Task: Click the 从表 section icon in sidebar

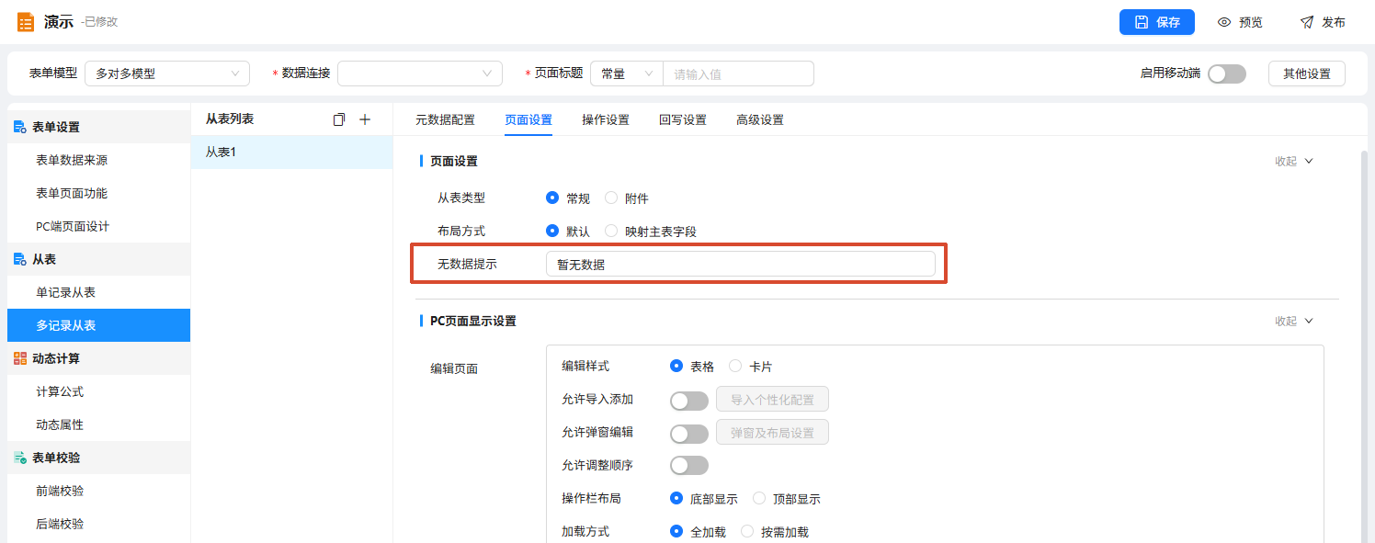Action: 19,259
